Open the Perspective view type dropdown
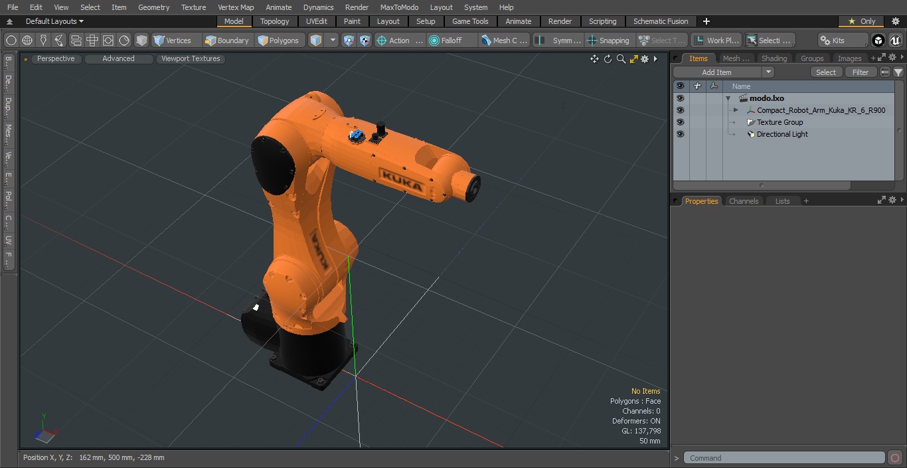907x468 pixels. (x=56, y=58)
